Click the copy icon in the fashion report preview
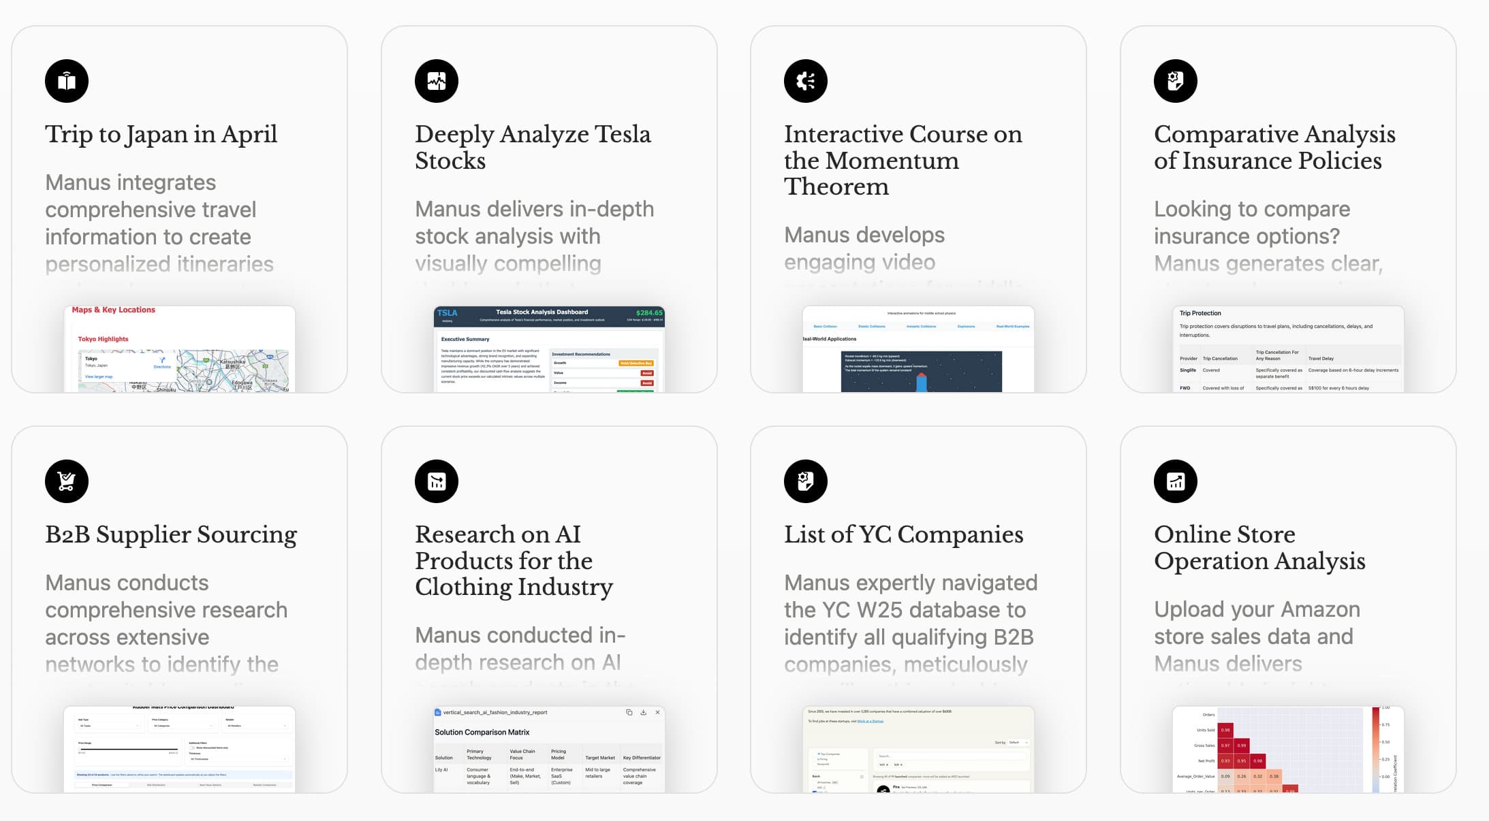The image size is (1489, 821). point(629,712)
